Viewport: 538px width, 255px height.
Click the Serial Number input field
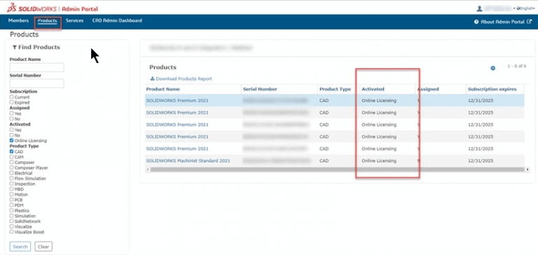36,83
